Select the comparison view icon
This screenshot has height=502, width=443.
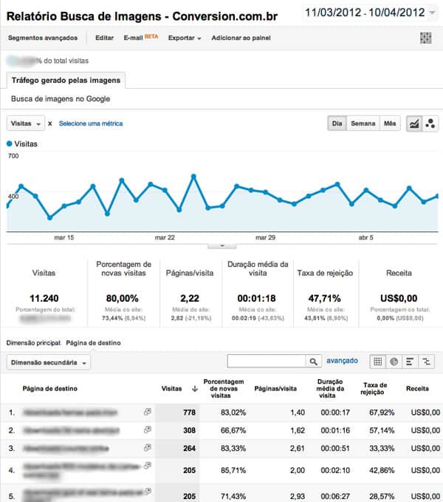pyautogui.click(x=426, y=362)
